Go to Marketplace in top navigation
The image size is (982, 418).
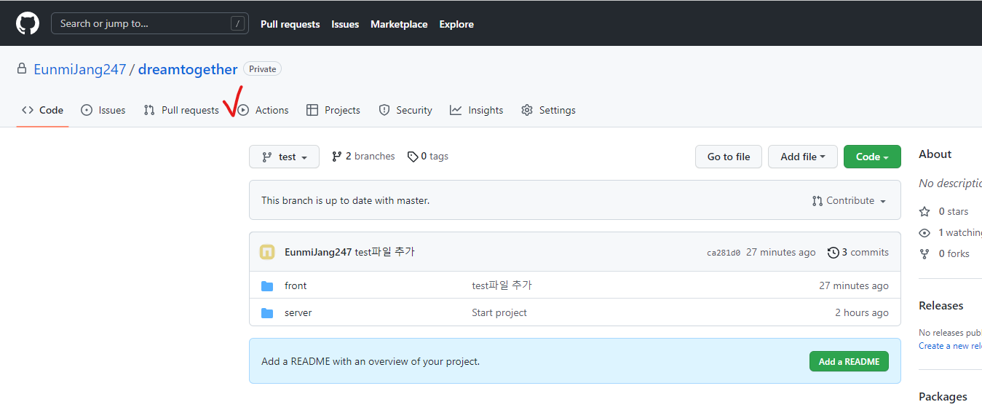(399, 24)
